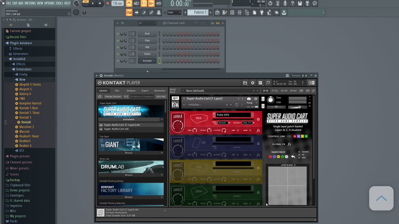The image size is (399, 224).
Task: Click Kontakt save floppy disk icon
Action: pyautogui.click(x=245, y=83)
